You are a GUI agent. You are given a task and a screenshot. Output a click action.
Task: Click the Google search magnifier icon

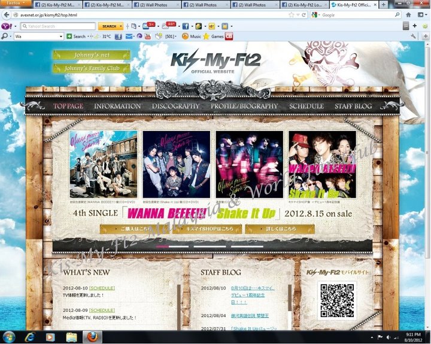[397, 14]
